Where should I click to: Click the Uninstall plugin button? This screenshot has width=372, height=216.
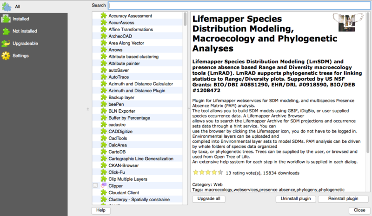[x=296, y=199]
